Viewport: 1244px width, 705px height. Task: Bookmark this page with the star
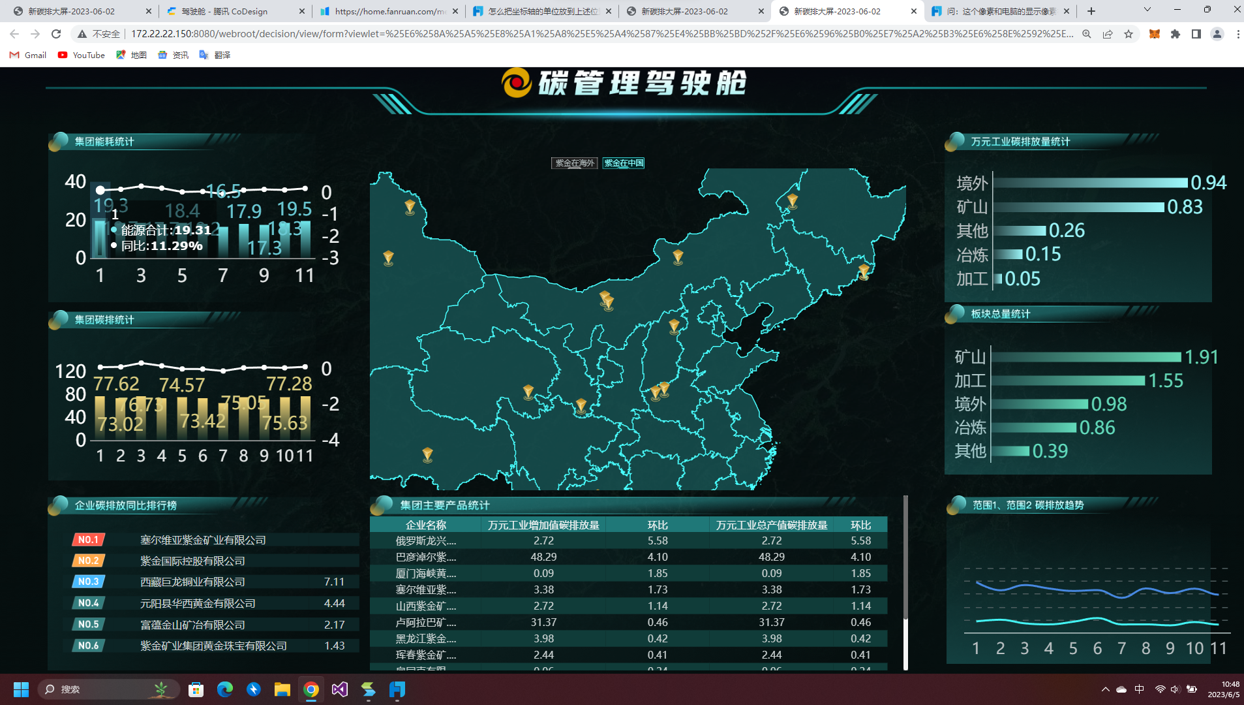pos(1129,34)
